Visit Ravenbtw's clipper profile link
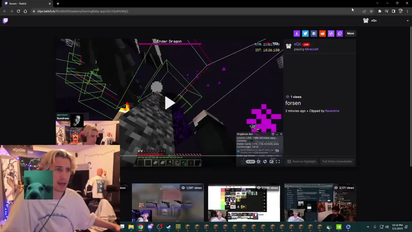This screenshot has width=412, height=232. pos(332,111)
